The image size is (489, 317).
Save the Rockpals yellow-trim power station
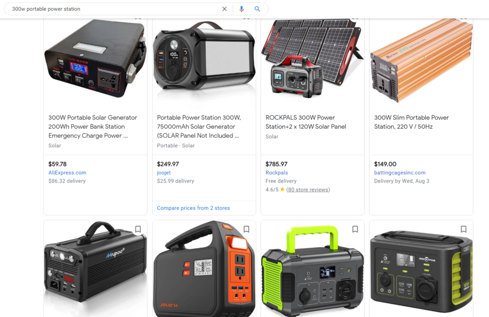[463, 229]
